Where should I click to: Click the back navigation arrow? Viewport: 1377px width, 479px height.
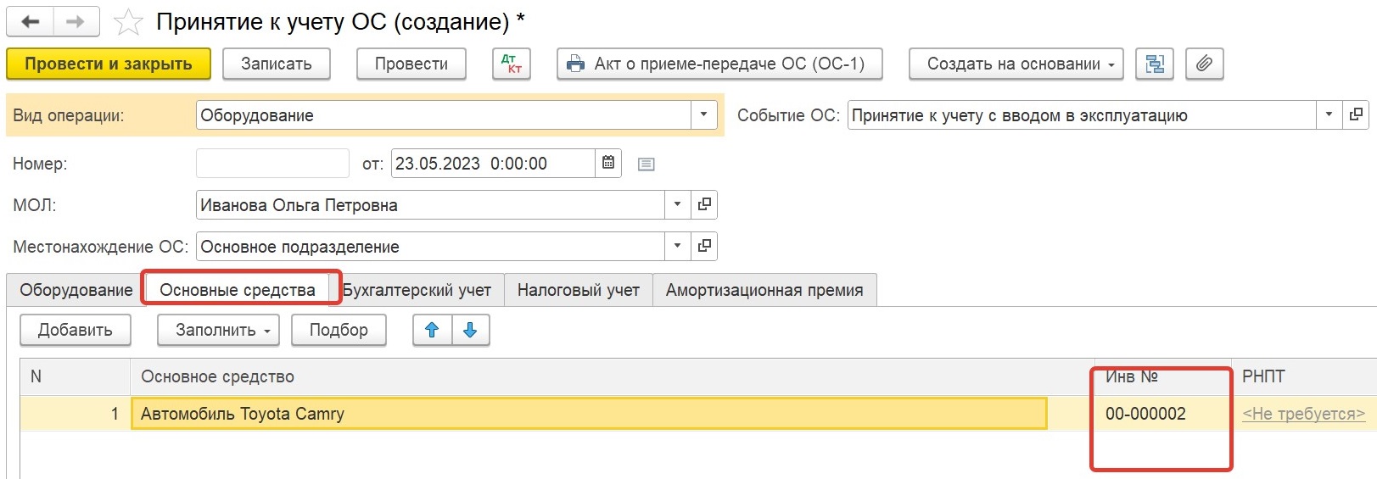pos(31,22)
